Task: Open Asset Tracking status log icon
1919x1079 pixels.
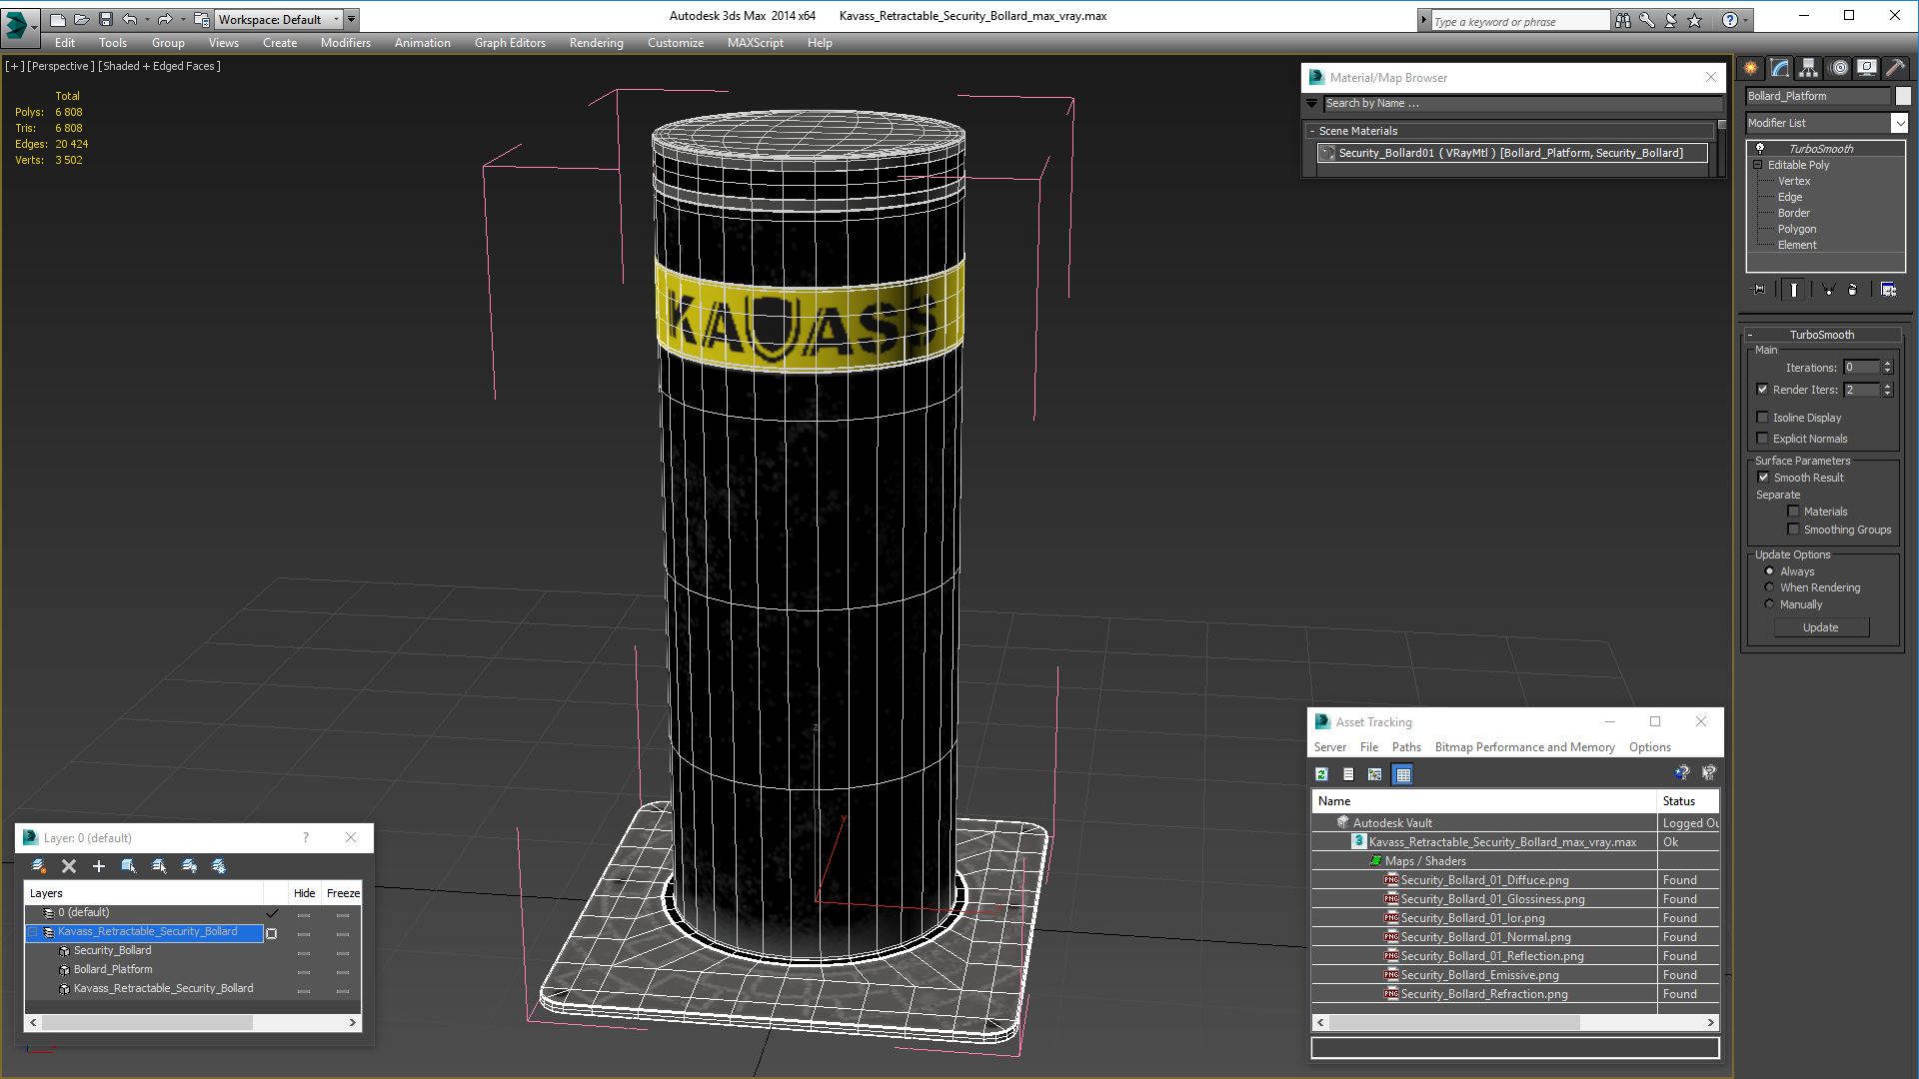Action: click(x=1348, y=774)
